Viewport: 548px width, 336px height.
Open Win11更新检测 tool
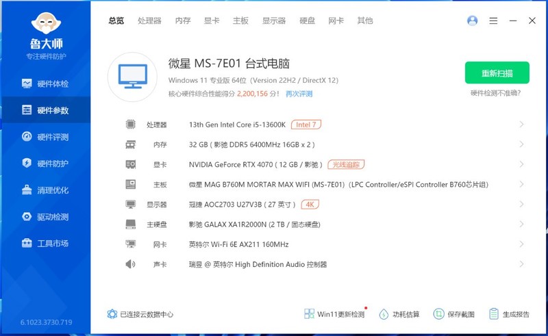[334, 314]
